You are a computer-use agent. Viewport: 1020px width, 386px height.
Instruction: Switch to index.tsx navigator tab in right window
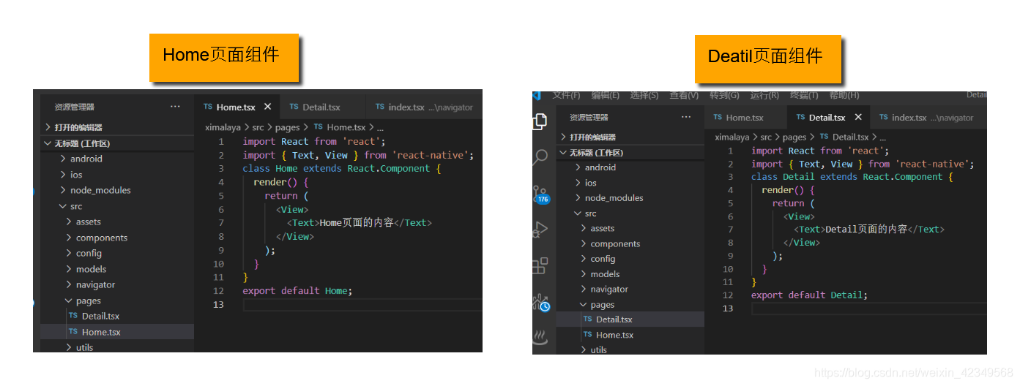point(927,117)
